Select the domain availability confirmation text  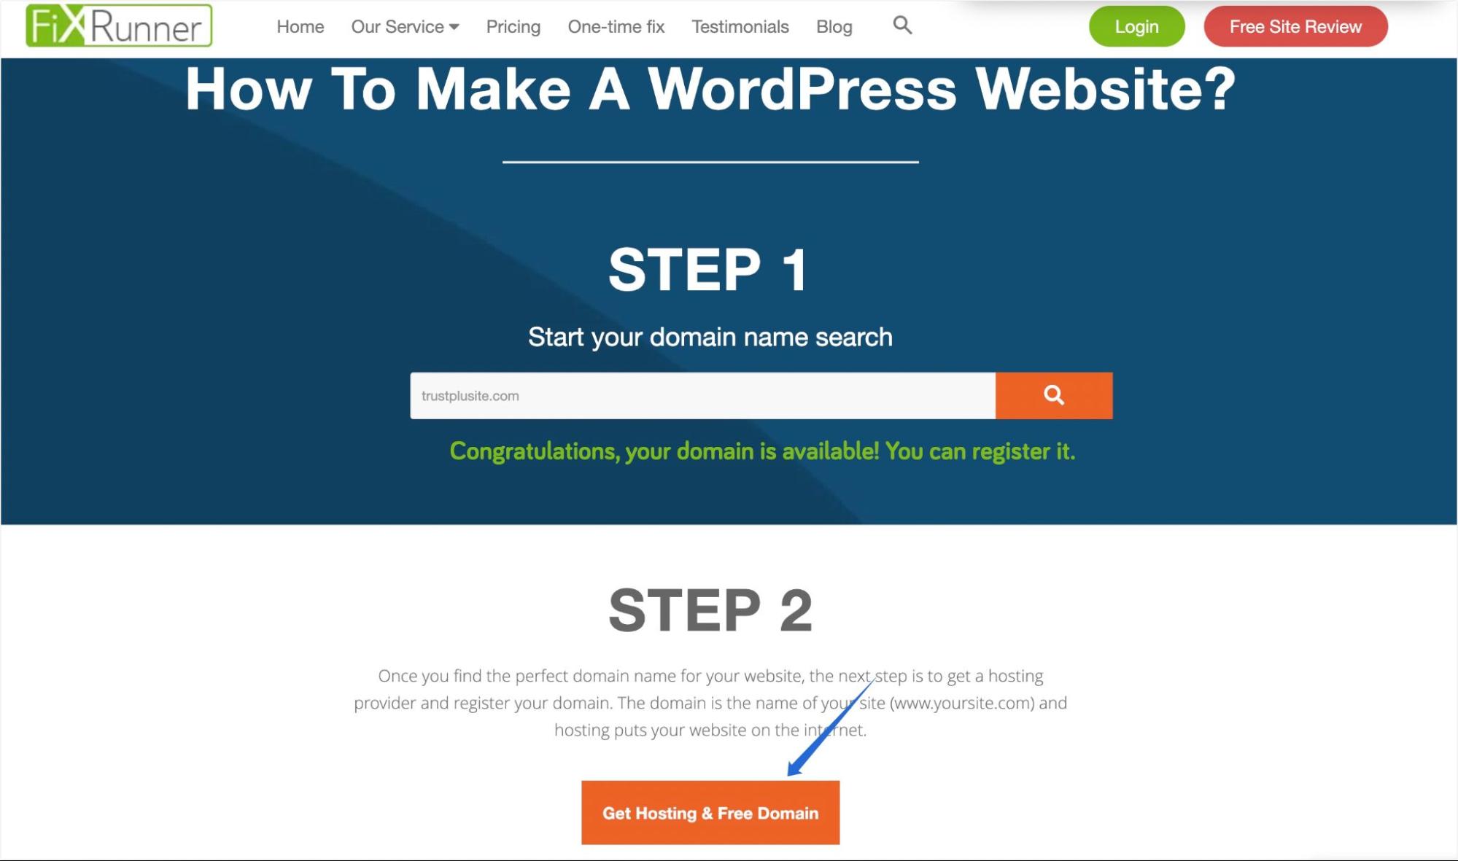point(763,451)
